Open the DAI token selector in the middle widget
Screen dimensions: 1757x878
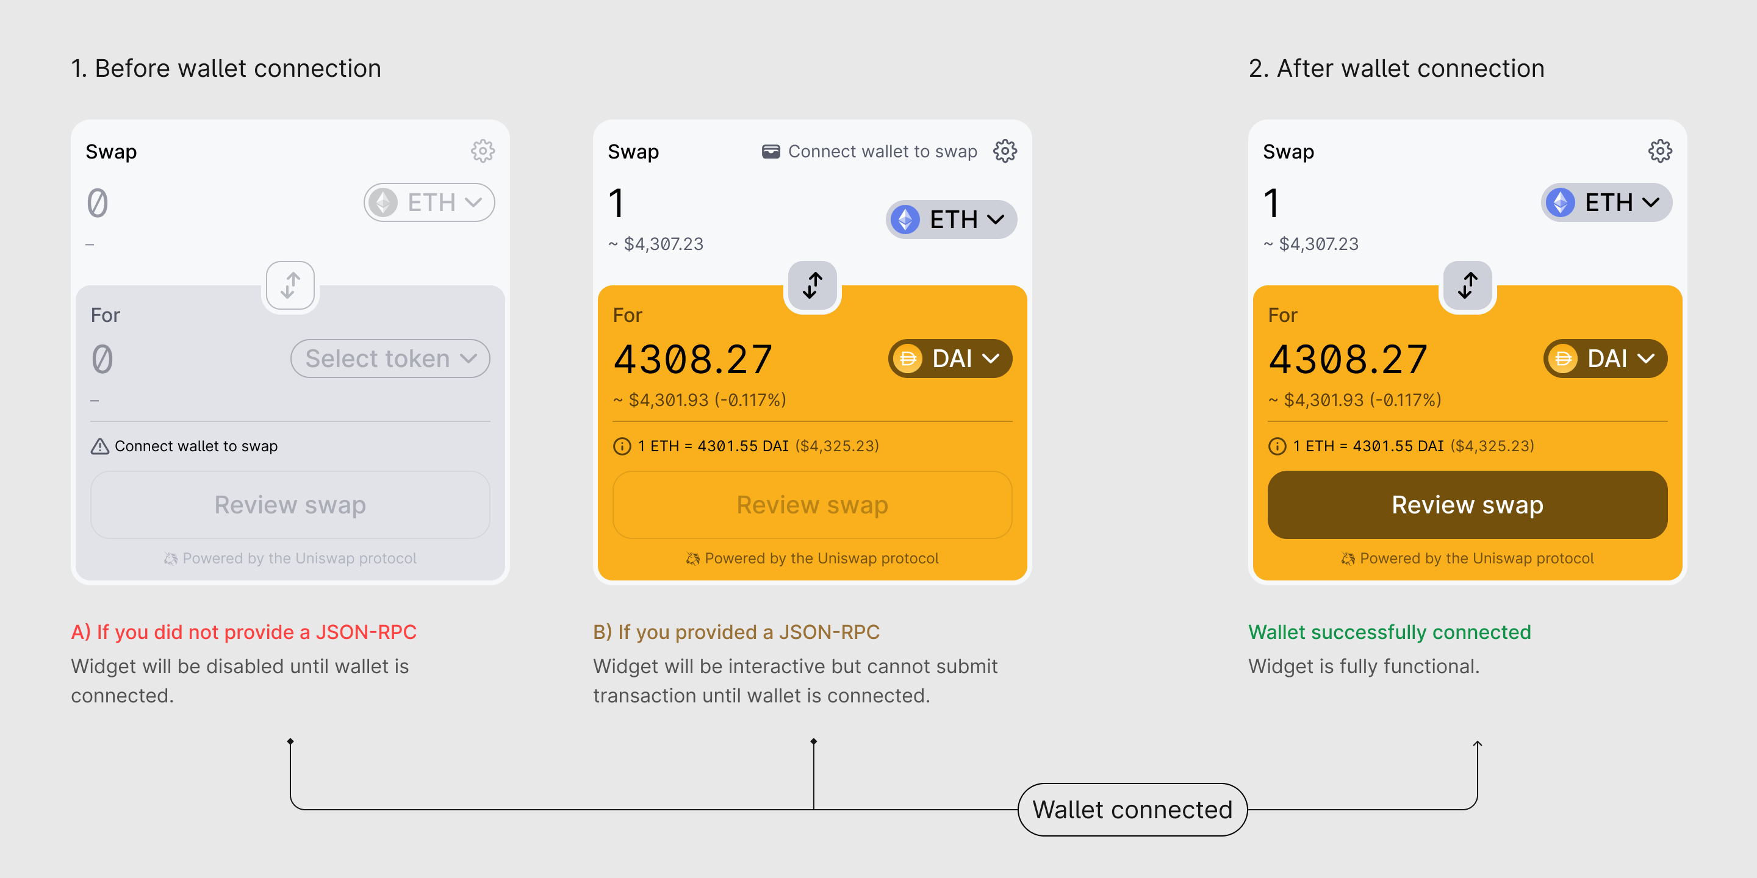click(949, 358)
